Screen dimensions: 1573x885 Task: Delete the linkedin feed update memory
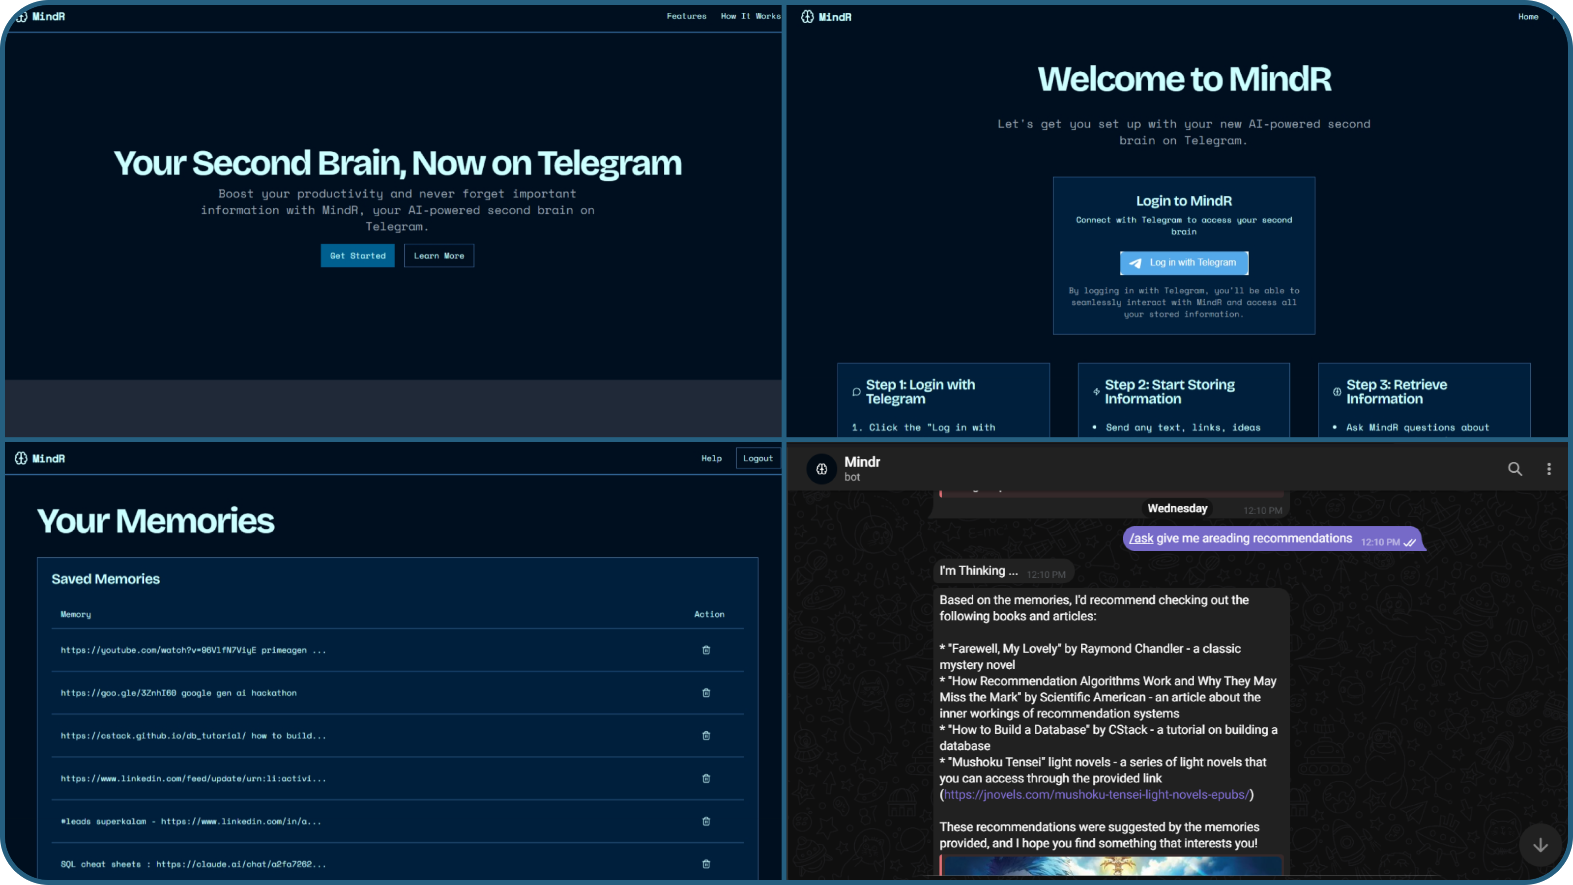(x=706, y=778)
